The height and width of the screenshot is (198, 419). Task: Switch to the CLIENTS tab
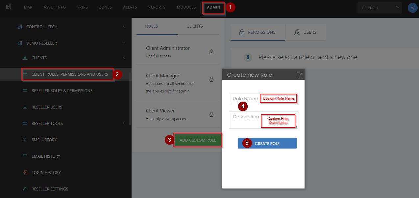point(195,26)
